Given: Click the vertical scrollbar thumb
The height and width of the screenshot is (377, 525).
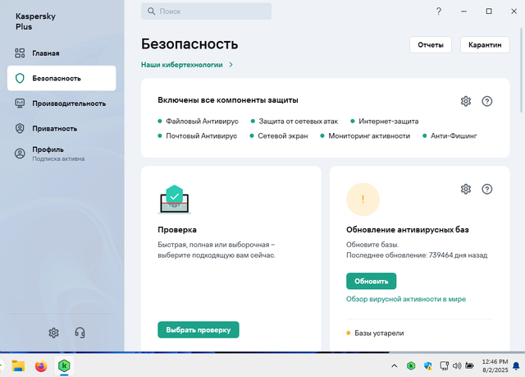Looking at the screenshot, I should [521, 71].
